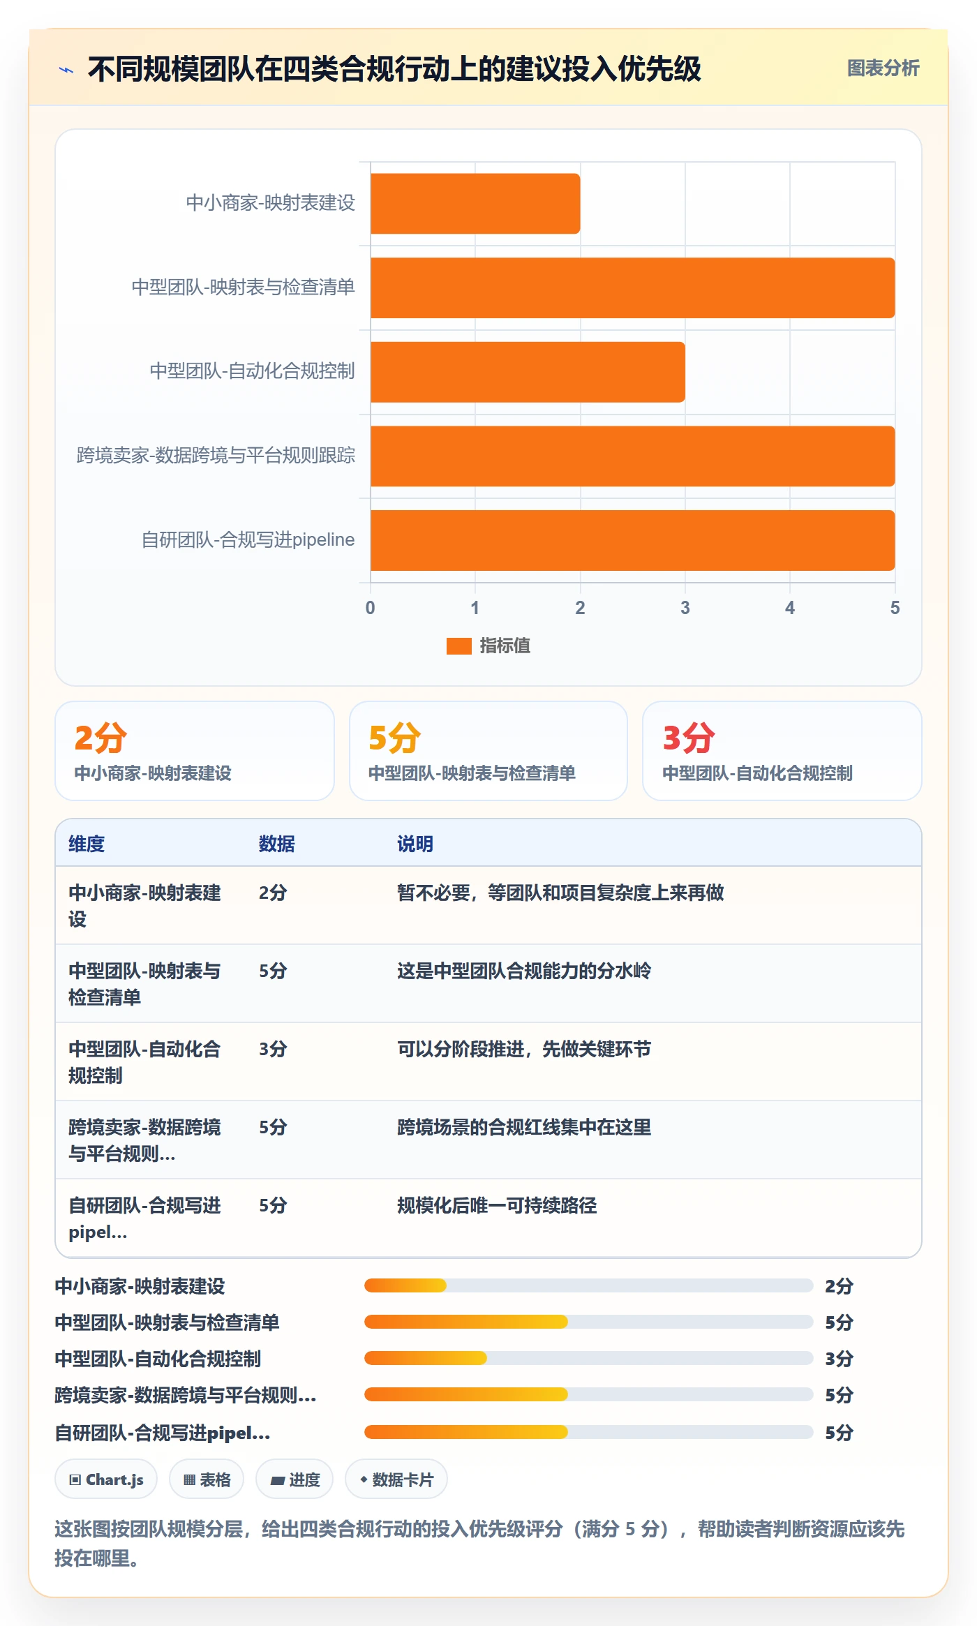Click the 进度 tag
The width and height of the screenshot is (977, 1626).
pos(294,1479)
